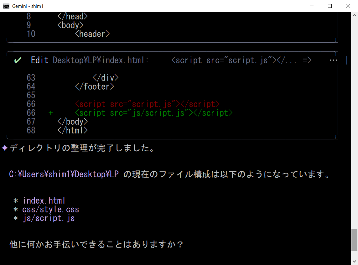Close the Gemini window
358x265 pixels.
click(x=348, y=6)
